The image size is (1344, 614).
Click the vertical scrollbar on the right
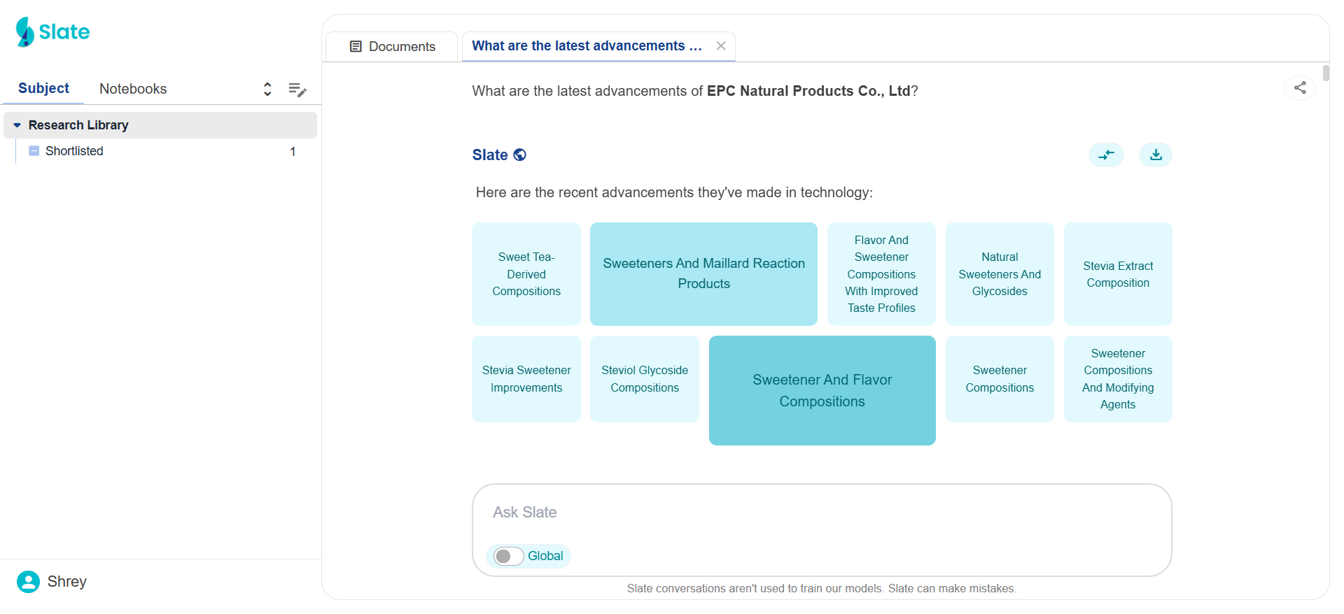1326,73
